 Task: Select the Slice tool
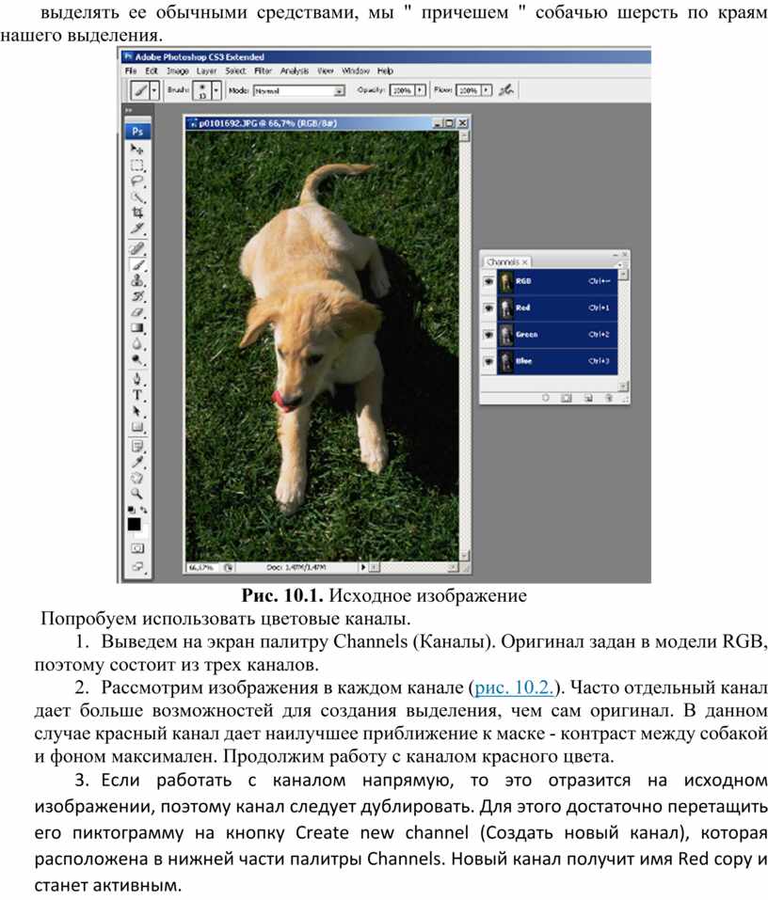tap(136, 229)
